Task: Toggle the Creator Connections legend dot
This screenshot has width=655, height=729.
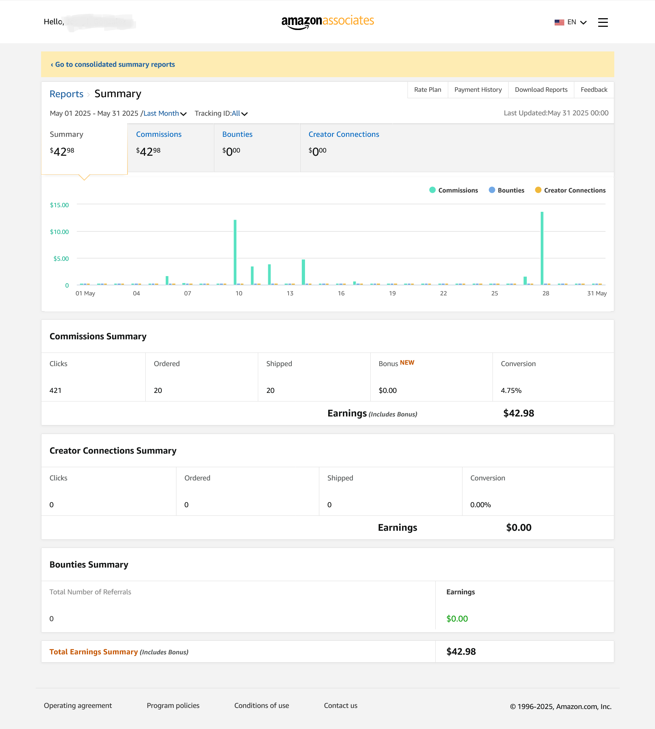Action: click(538, 190)
